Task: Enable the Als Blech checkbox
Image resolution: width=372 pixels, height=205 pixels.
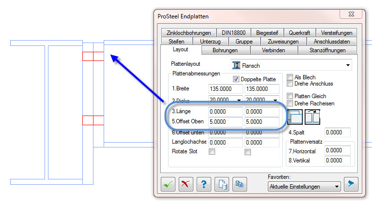Action: 290,77
